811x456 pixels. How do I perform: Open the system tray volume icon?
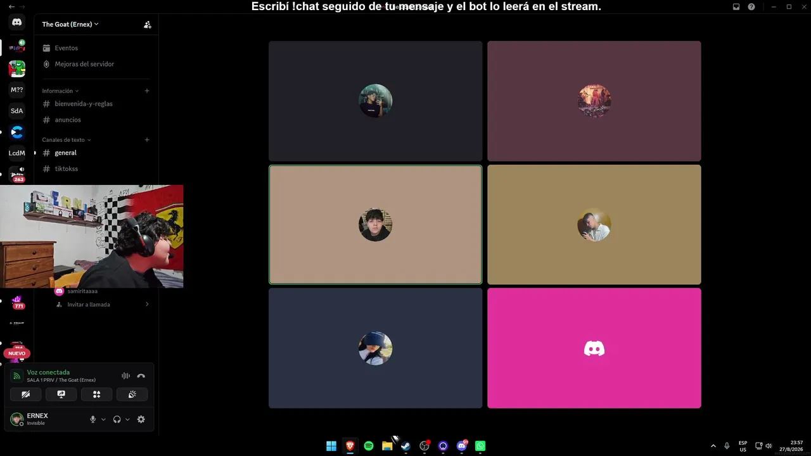click(769, 446)
